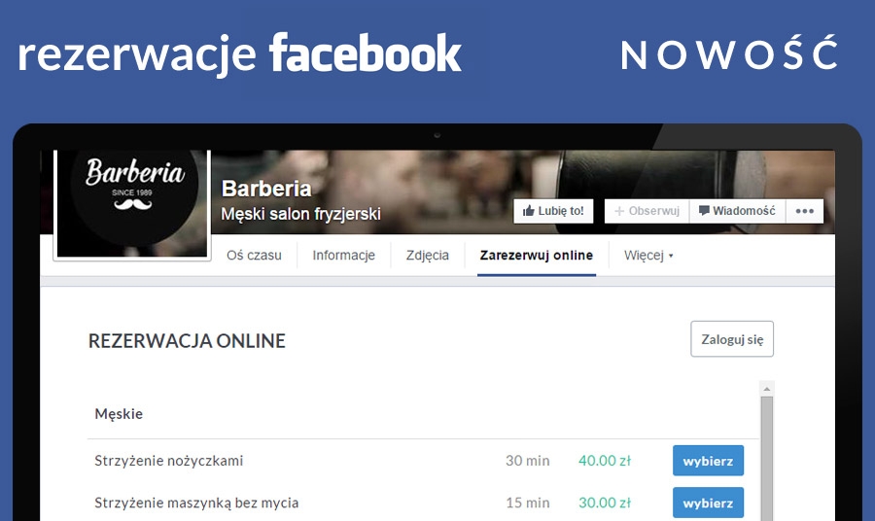Click the scrollbar up arrow
The height and width of the screenshot is (521, 875).
point(767,389)
